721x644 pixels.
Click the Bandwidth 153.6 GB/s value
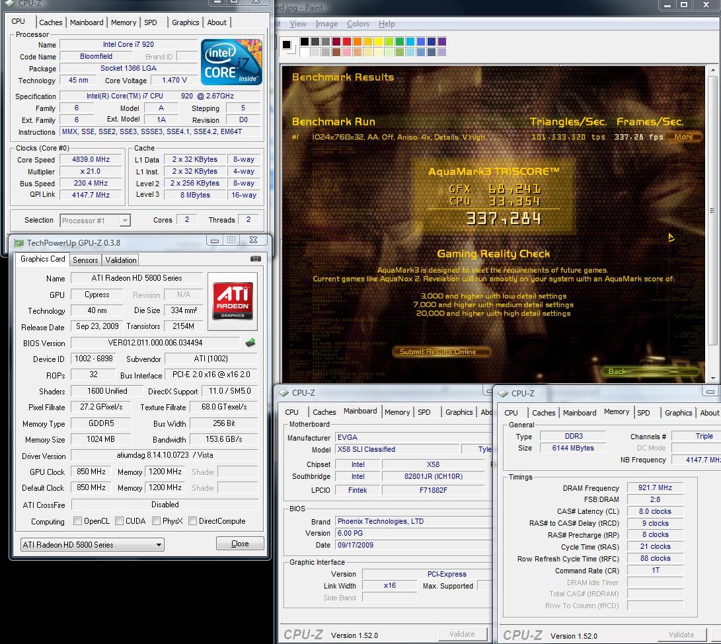[x=224, y=439]
